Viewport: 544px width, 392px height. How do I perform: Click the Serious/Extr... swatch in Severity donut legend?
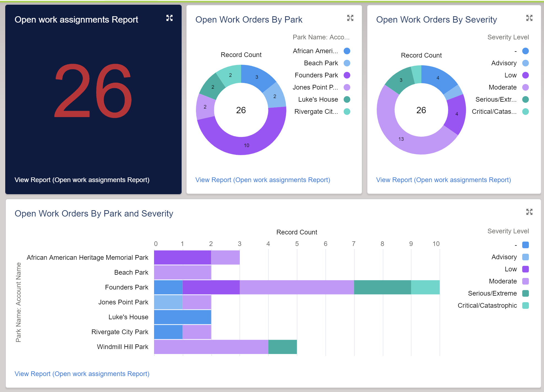coord(526,99)
